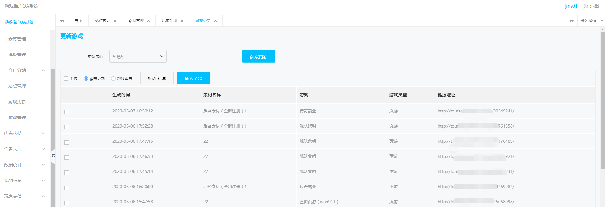Tick the checkbox for the 10:50:12 row
This screenshot has width=605, height=207.
point(67,112)
